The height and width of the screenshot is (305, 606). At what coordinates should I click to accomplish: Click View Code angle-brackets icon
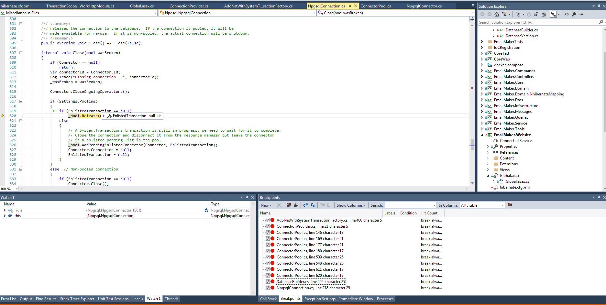coord(567,14)
